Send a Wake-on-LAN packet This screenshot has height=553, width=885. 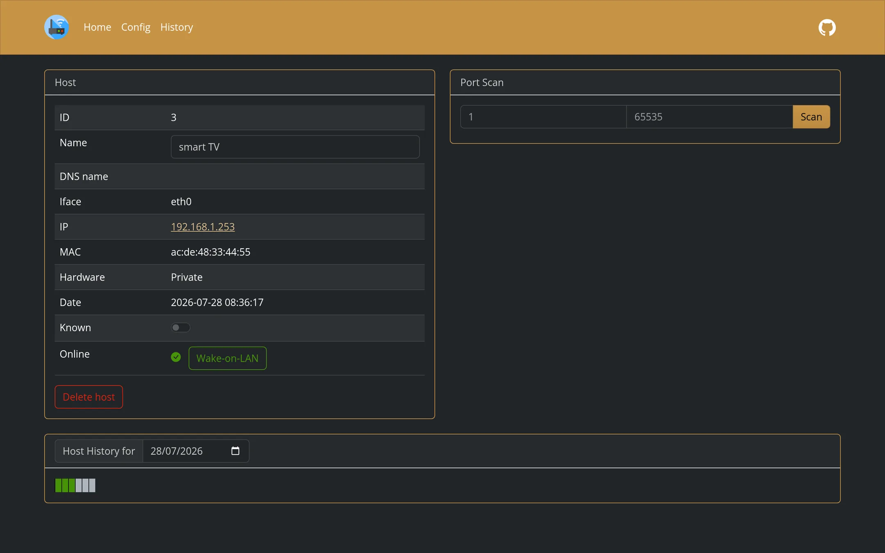pyautogui.click(x=227, y=358)
